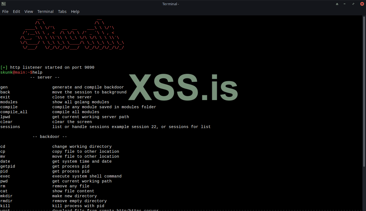Click the '-- server --' section heading

coord(45,77)
